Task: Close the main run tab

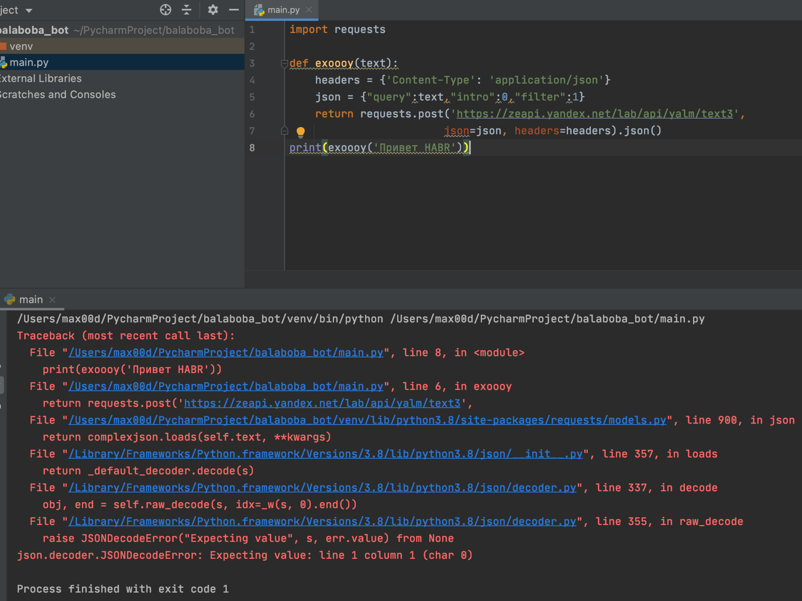Action: click(52, 300)
